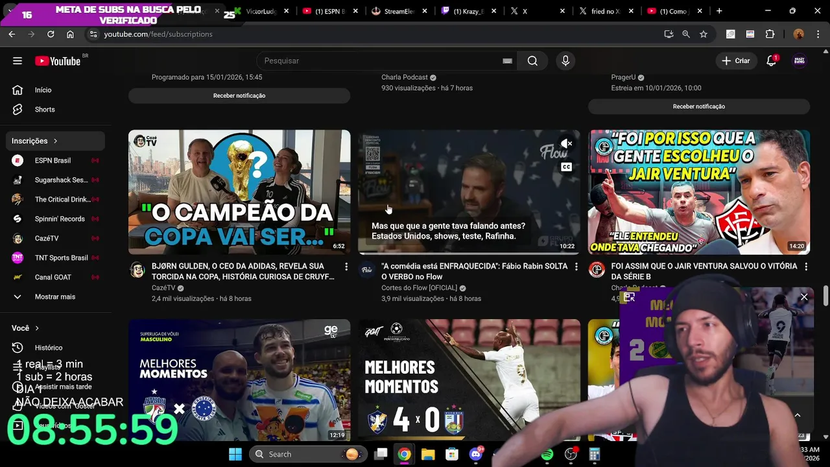Open the on-screen keyboard icon in search box
The image size is (830, 467).
507,61
